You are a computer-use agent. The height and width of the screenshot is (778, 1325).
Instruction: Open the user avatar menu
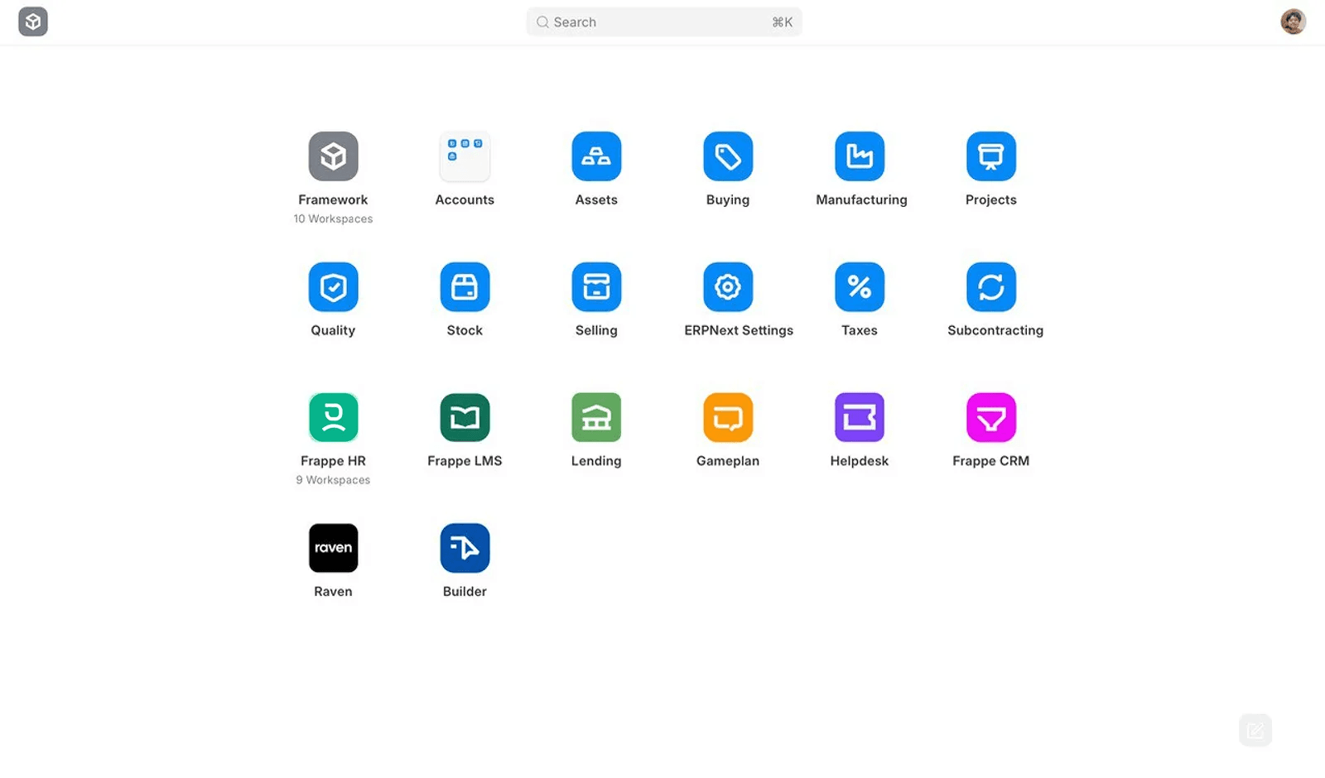1293,22
